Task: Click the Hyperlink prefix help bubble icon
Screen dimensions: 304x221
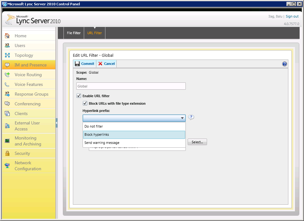Action: pos(191,117)
